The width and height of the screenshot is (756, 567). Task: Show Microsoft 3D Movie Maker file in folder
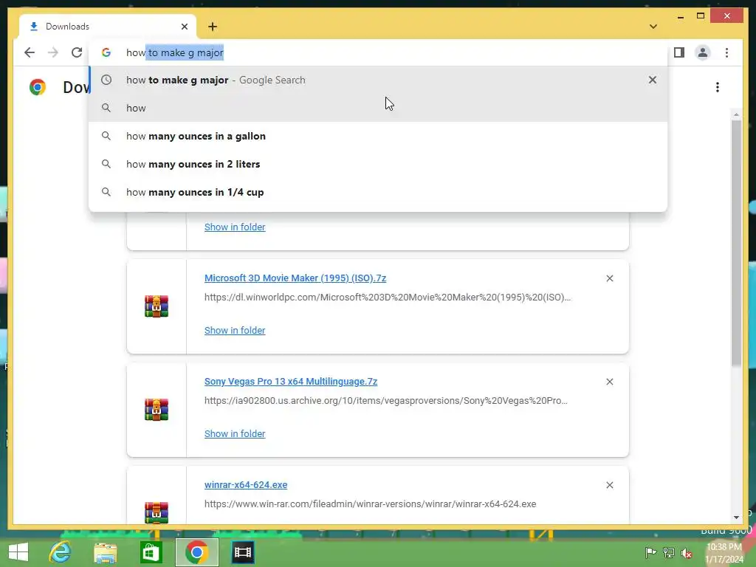click(235, 330)
